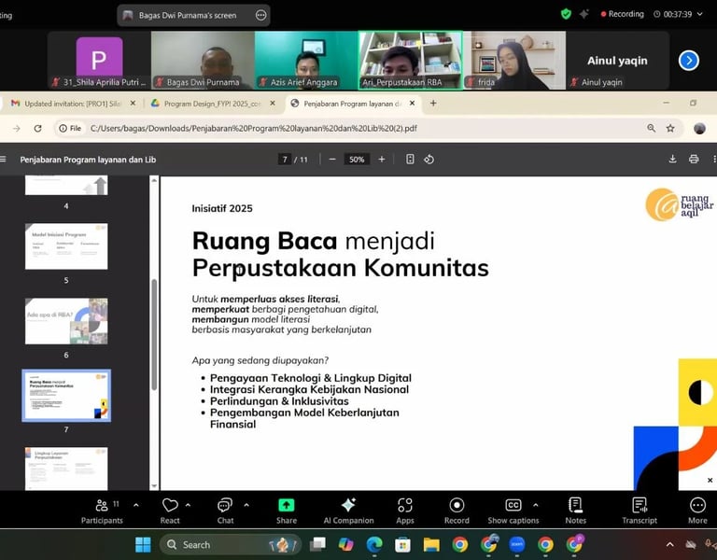The width and height of the screenshot is (717, 560).
Task: Click the Recording indicator
Action: pos(622,14)
